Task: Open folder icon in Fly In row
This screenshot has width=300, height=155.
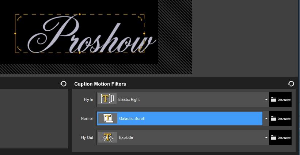Action: pos(273,99)
